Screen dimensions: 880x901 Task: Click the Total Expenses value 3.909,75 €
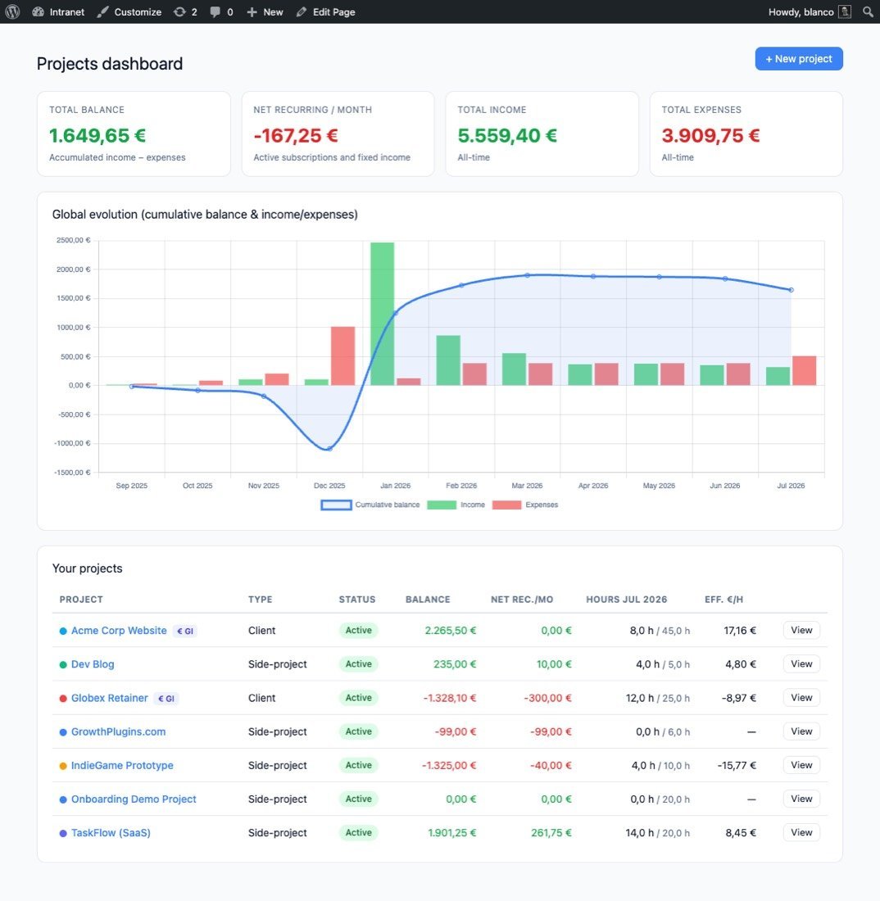(711, 136)
